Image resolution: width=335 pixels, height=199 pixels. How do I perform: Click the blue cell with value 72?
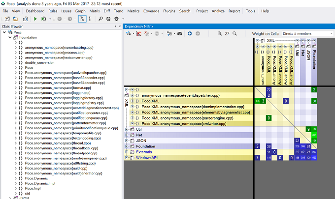pyautogui.click(x=269, y=90)
